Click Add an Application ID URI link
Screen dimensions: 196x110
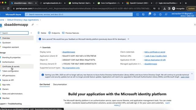155,60
